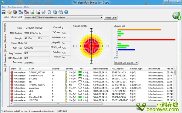Image resolution: width=182 pixels, height=113 pixels.
Task: Open help via blue question mark icon
Action: click(x=66, y=12)
